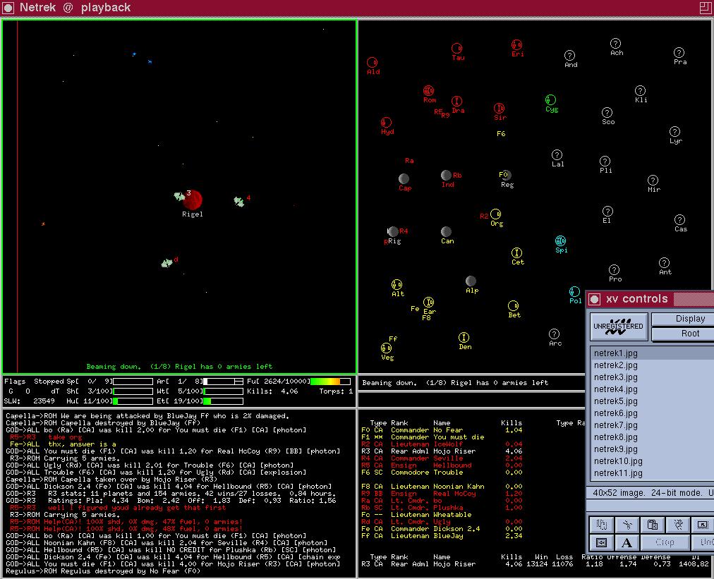Target ship 4 in the tactical view
Viewport: 714px width, 579px height.
click(x=239, y=201)
